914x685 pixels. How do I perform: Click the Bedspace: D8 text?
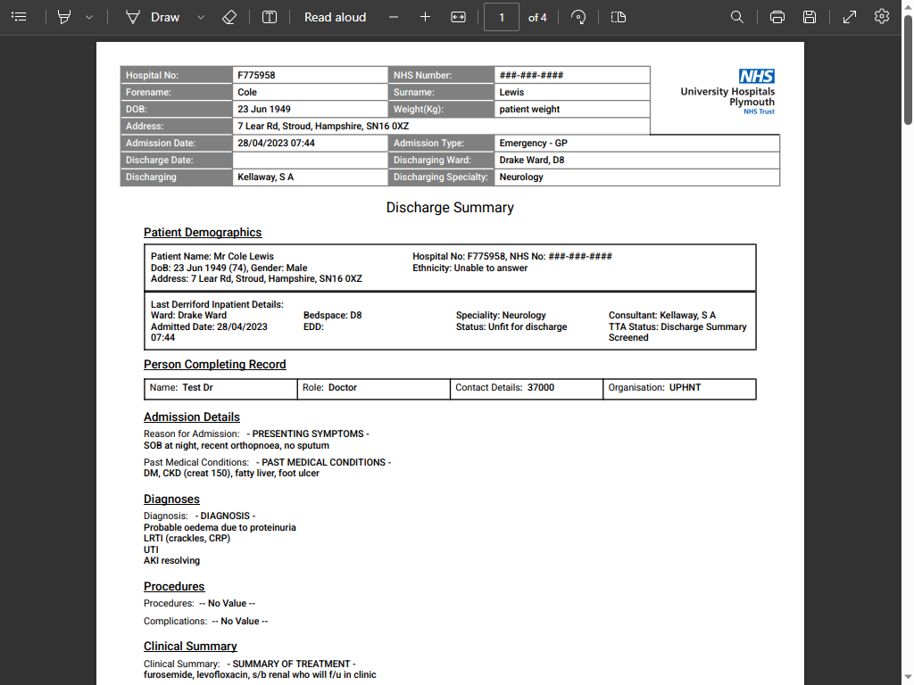[x=332, y=315]
